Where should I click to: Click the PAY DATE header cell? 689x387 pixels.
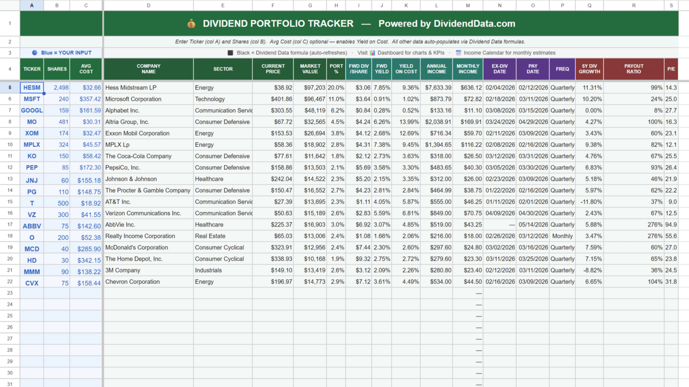[533, 69]
